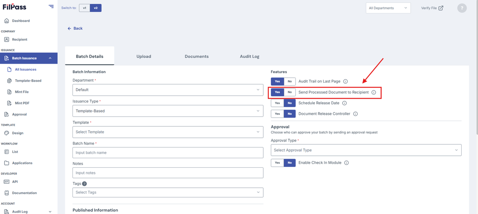This screenshot has height=214, width=478.
Task: Click info icon beside Audit Trail on Last Page
Action: tap(345, 81)
